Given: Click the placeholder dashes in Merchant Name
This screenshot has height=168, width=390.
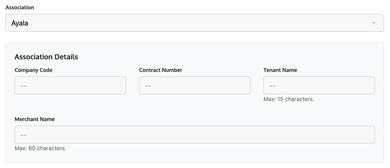Looking at the screenshot, I should (23, 135).
